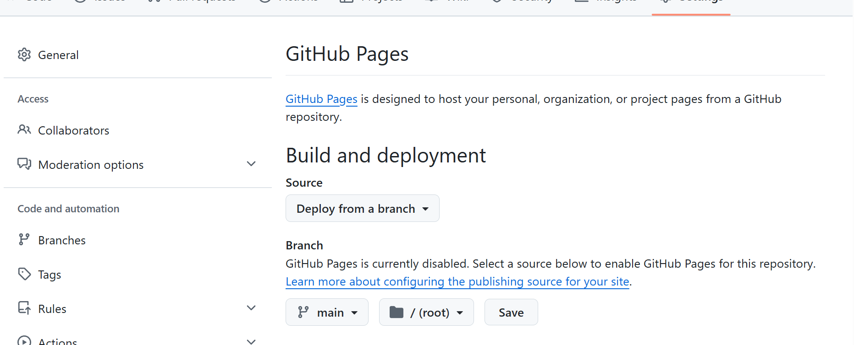Click the Rules icon in sidebar
The width and height of the screenshot is (854, 345).
[24, 308]
